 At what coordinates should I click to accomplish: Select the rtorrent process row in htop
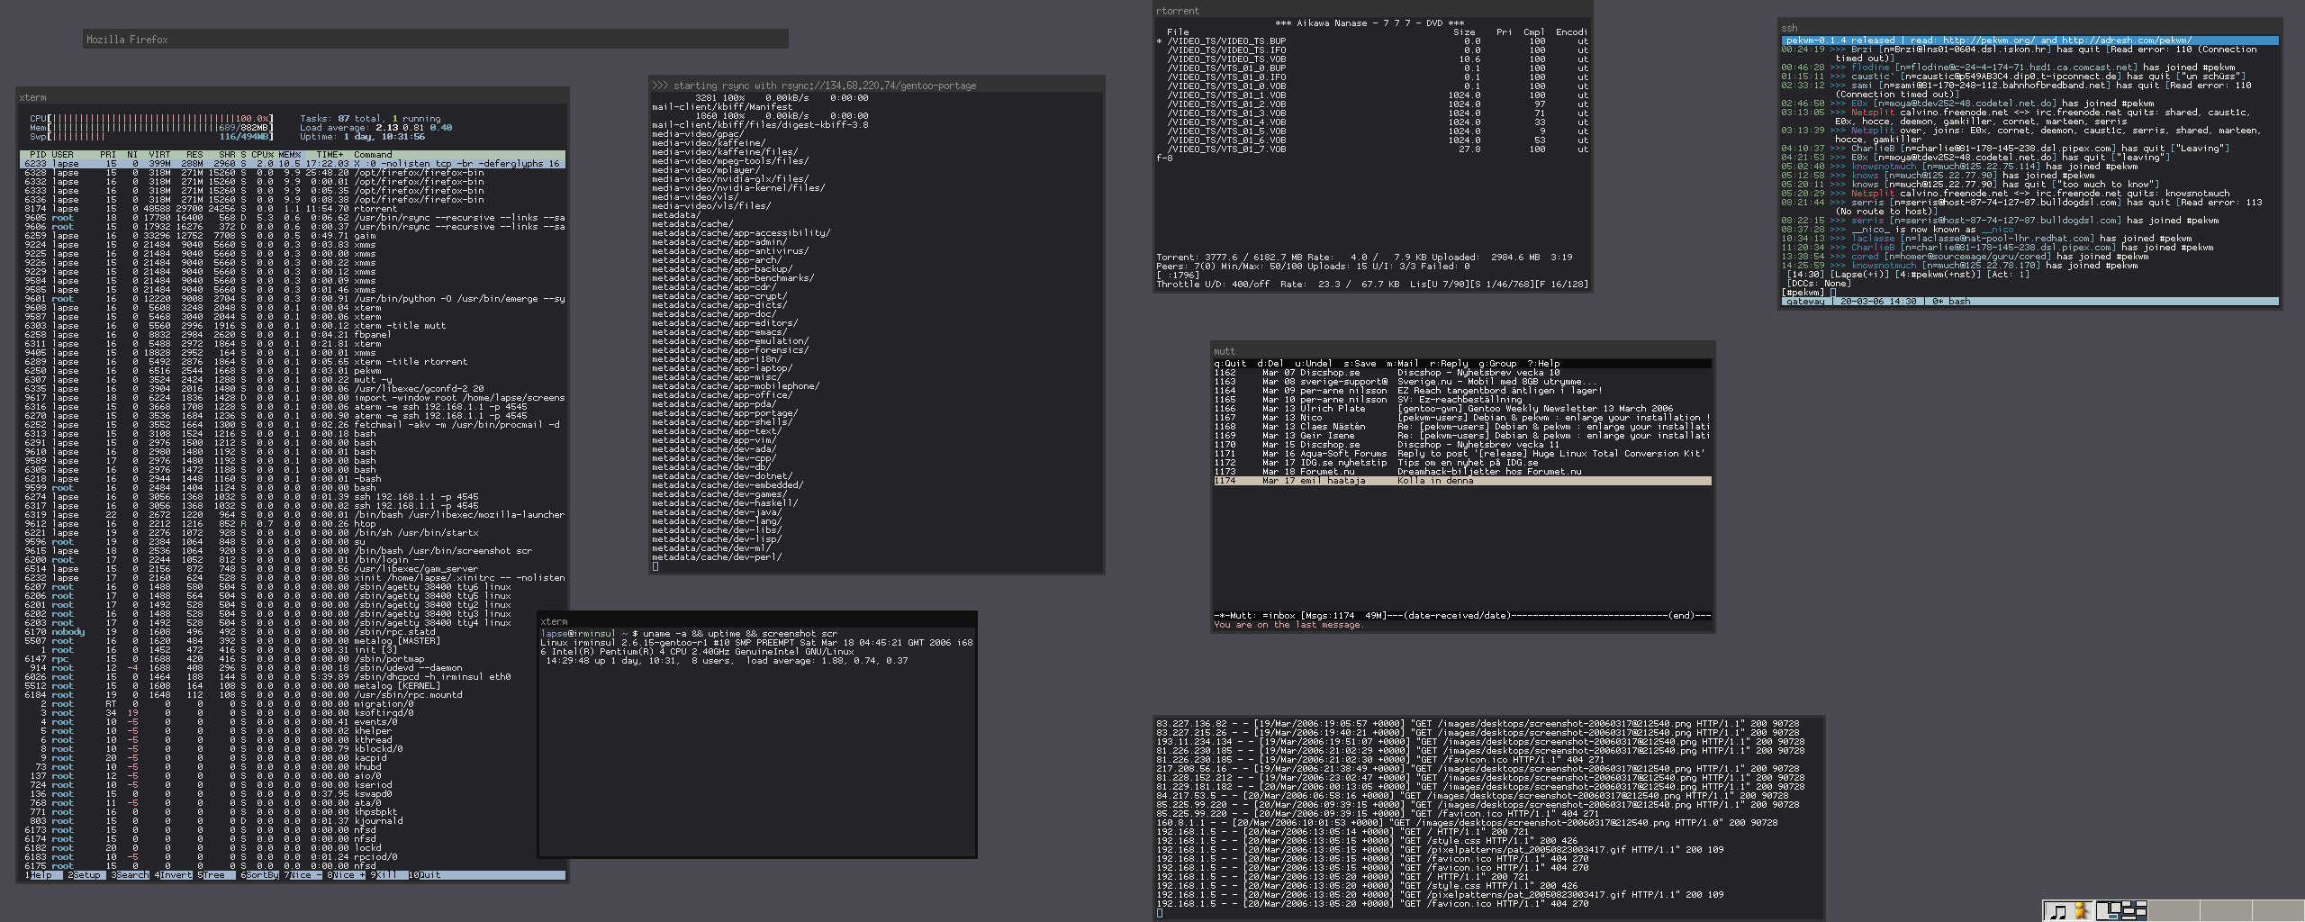pos(293,208)
